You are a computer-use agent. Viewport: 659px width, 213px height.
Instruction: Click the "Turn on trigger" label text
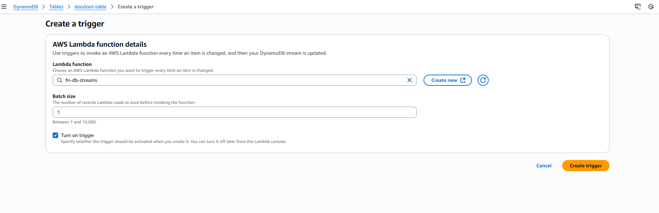78,135
